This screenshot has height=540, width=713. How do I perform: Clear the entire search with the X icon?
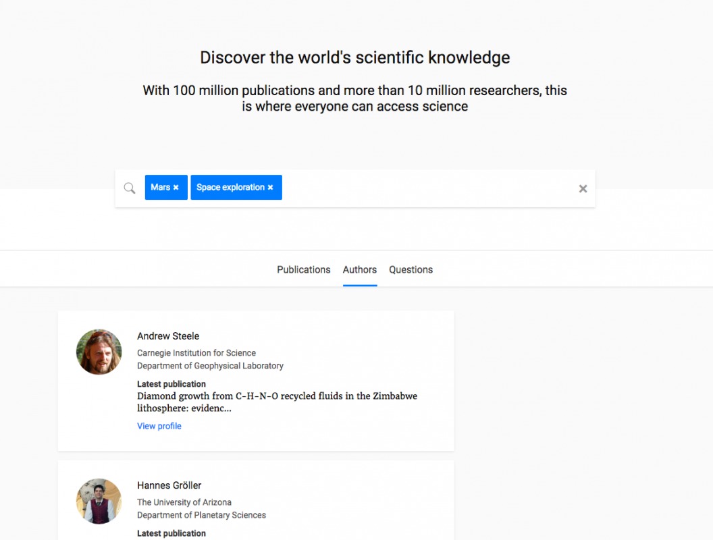tap(583, 188)
